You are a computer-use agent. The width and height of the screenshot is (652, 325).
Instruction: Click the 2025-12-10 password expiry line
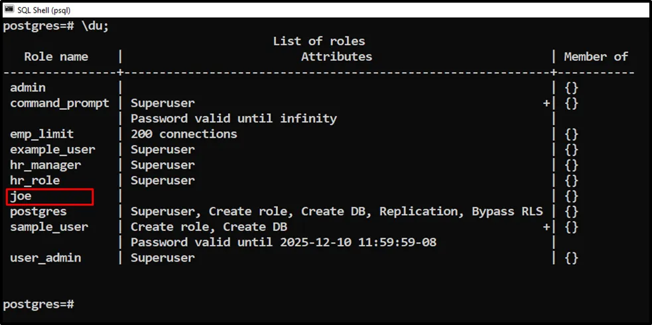pos(283,242)
